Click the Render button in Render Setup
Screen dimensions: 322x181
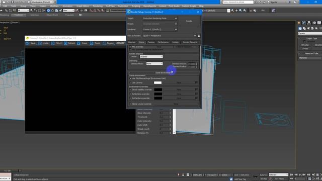click(x=189, y=21)
